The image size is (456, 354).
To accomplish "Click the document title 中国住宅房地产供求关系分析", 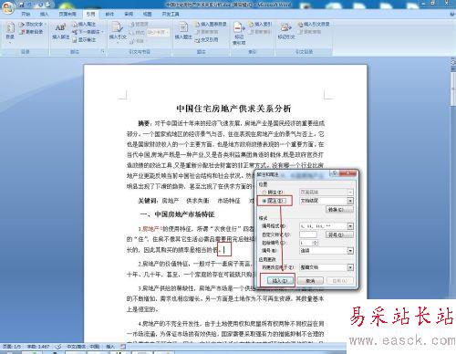I will click(x=233, y=109).
